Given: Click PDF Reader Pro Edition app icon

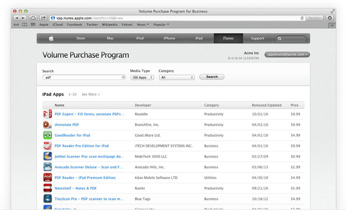Looking at the screenshot, I should 47,146.
